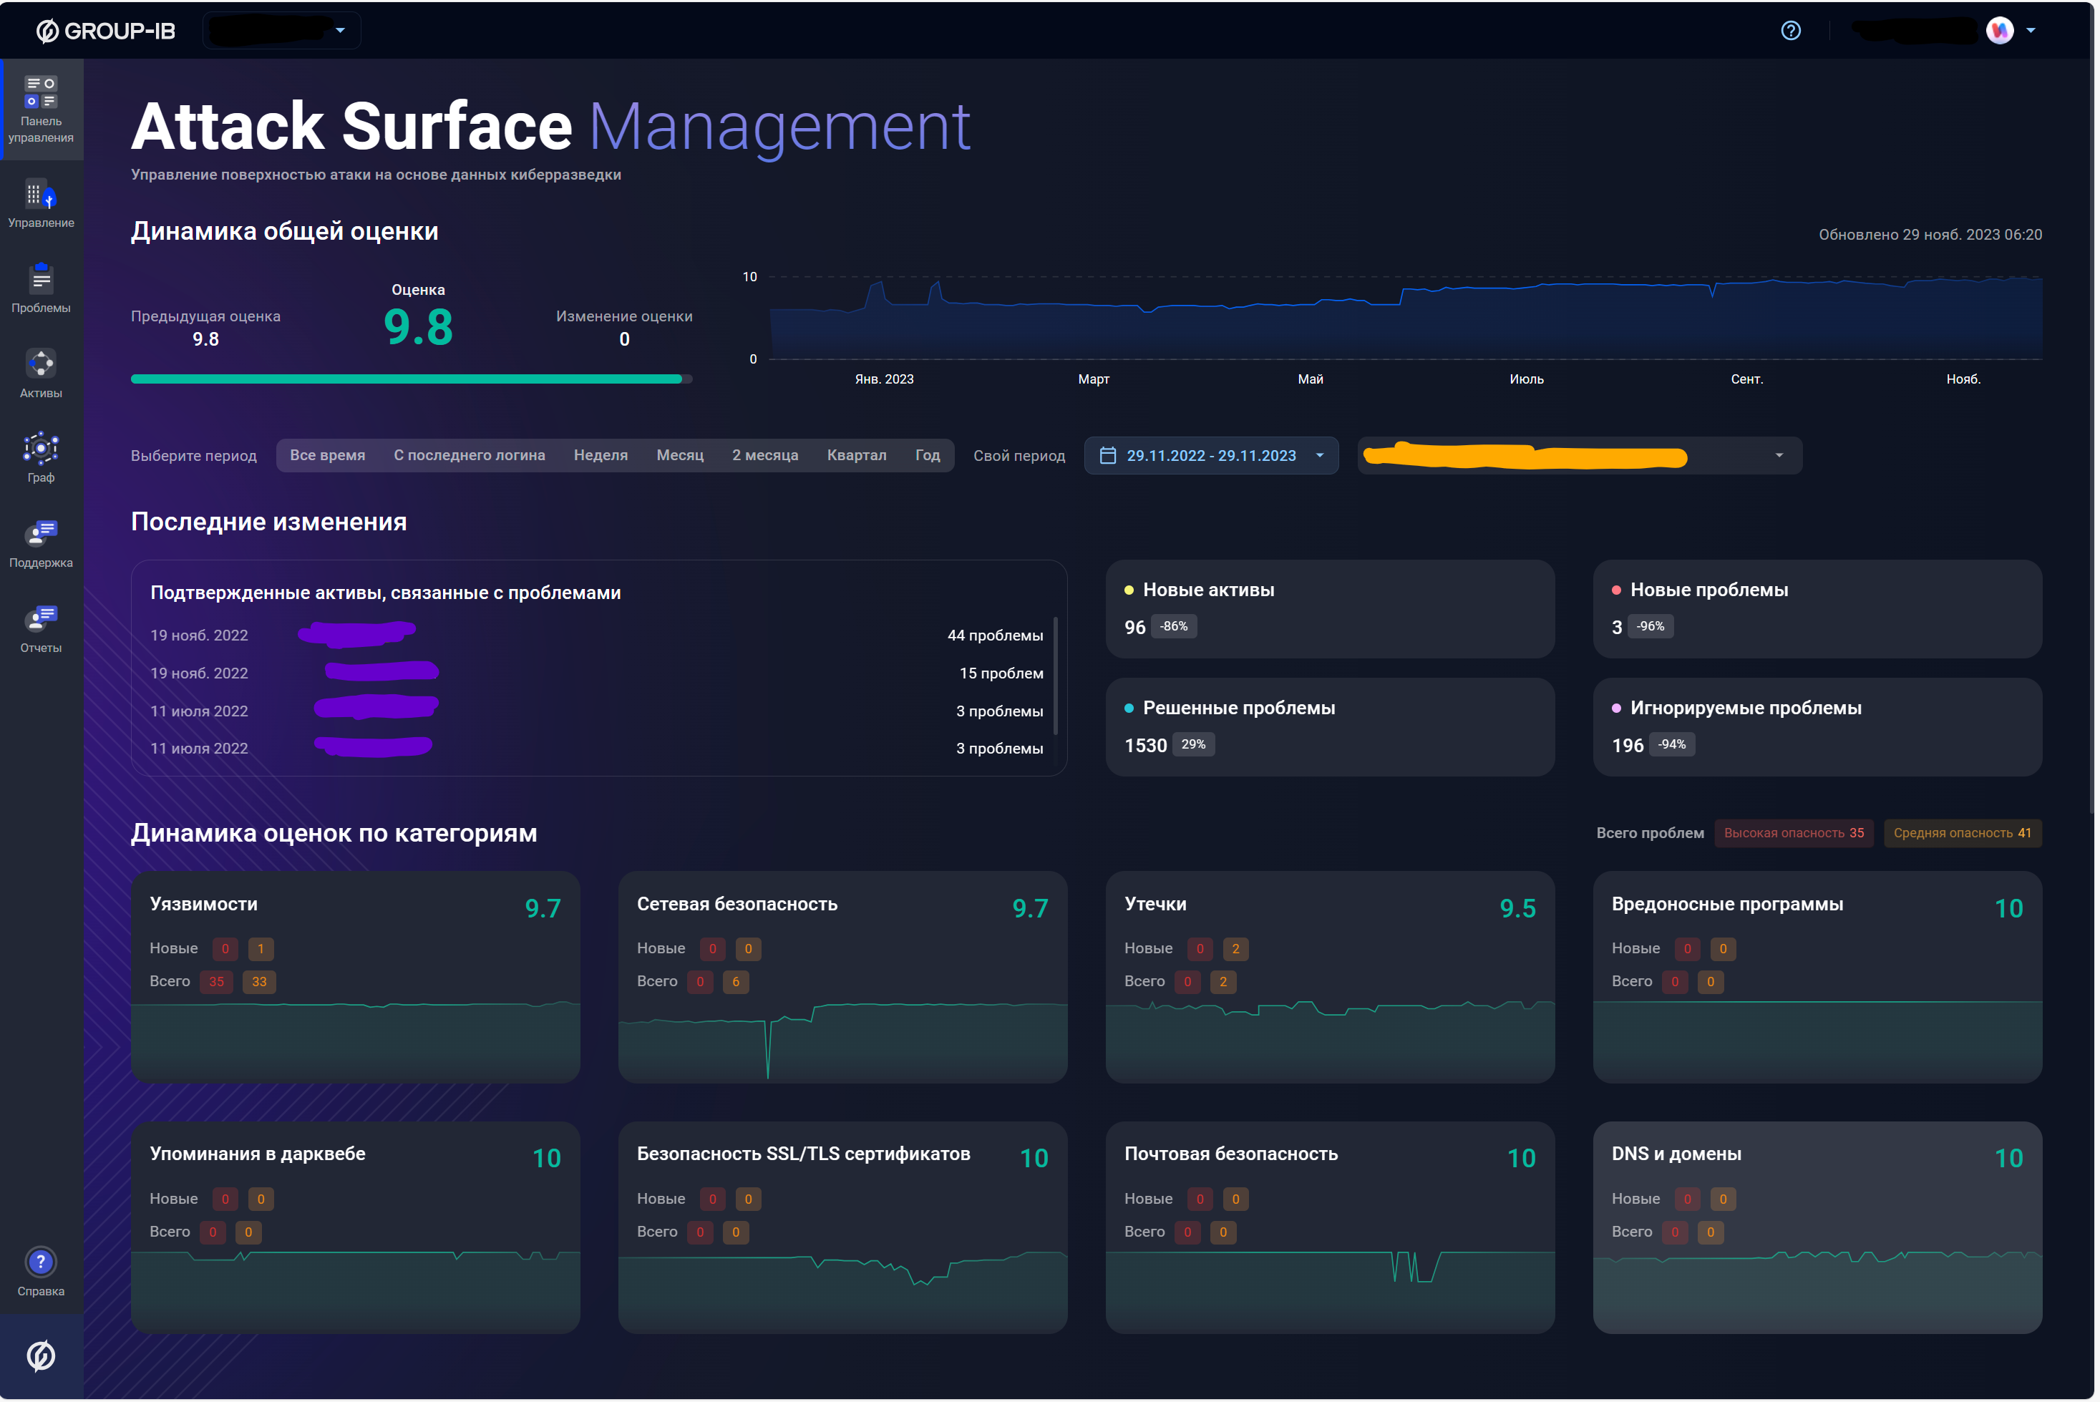Select the Все время period option
Image resolution: width=2100 pixels, height=1402 pixels.
[x=327, y=455]
